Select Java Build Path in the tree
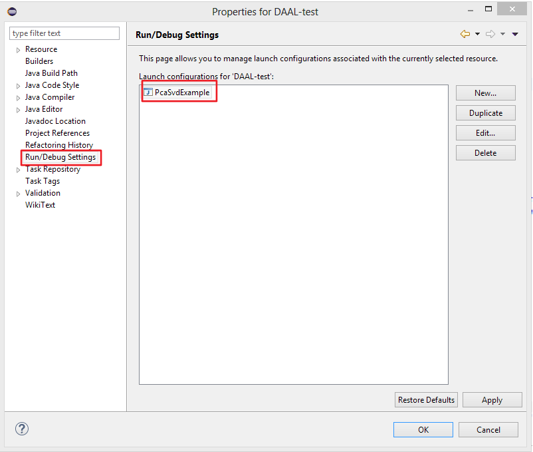Screen dimensions: 533x452 pos(51,73)
